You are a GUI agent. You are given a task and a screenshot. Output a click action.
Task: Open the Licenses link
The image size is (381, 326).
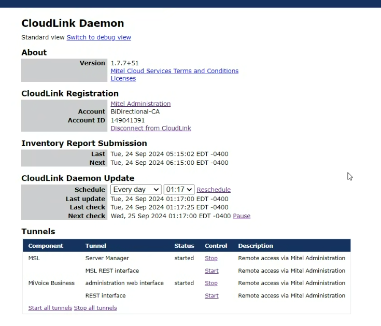(123, 79)
